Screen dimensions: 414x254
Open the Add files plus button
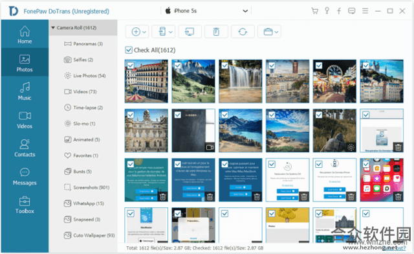136,32
